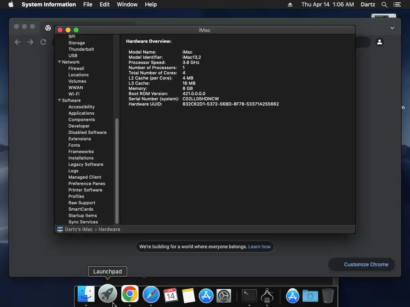Image resolution: width=410 pixels, height=307 pixels.
Task: Open Chrome tab search chevron
Action: coord(392,28)
